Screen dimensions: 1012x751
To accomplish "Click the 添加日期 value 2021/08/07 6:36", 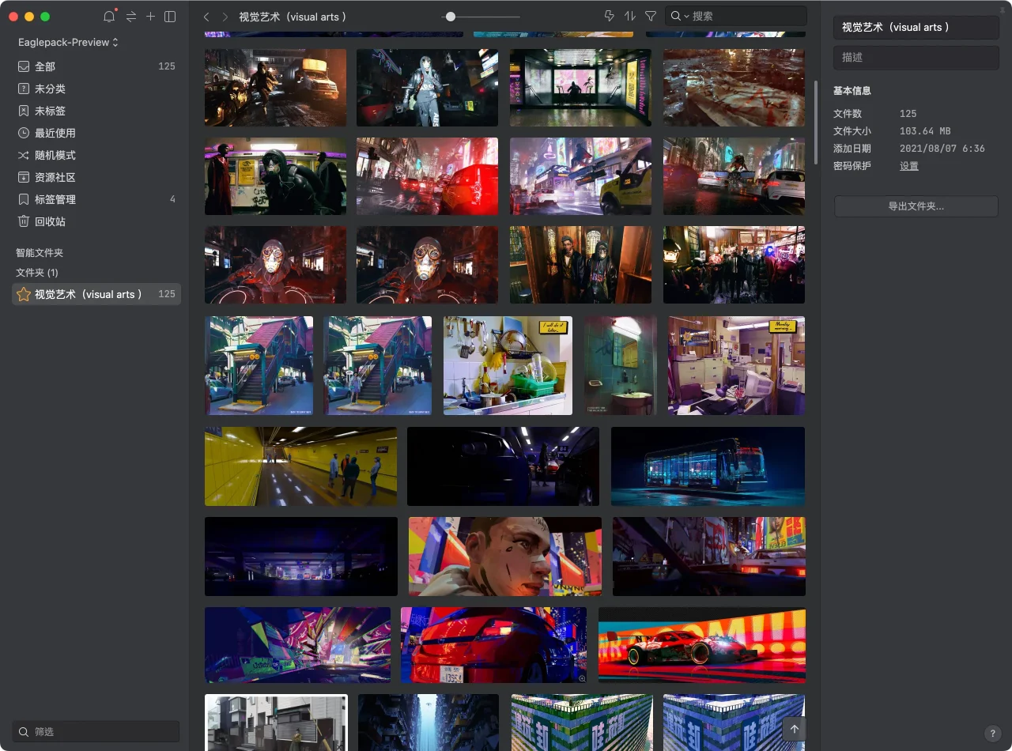I will coord(942,149).
